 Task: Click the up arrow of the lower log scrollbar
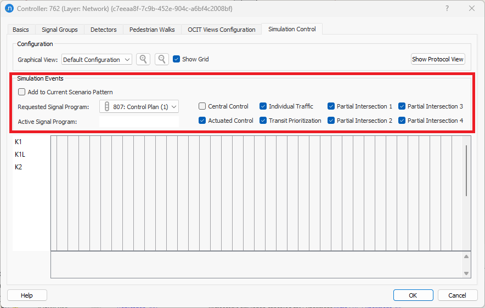tap(466, 256)
